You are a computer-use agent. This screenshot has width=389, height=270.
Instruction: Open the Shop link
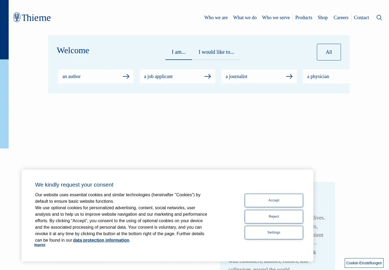click(323, 18)
